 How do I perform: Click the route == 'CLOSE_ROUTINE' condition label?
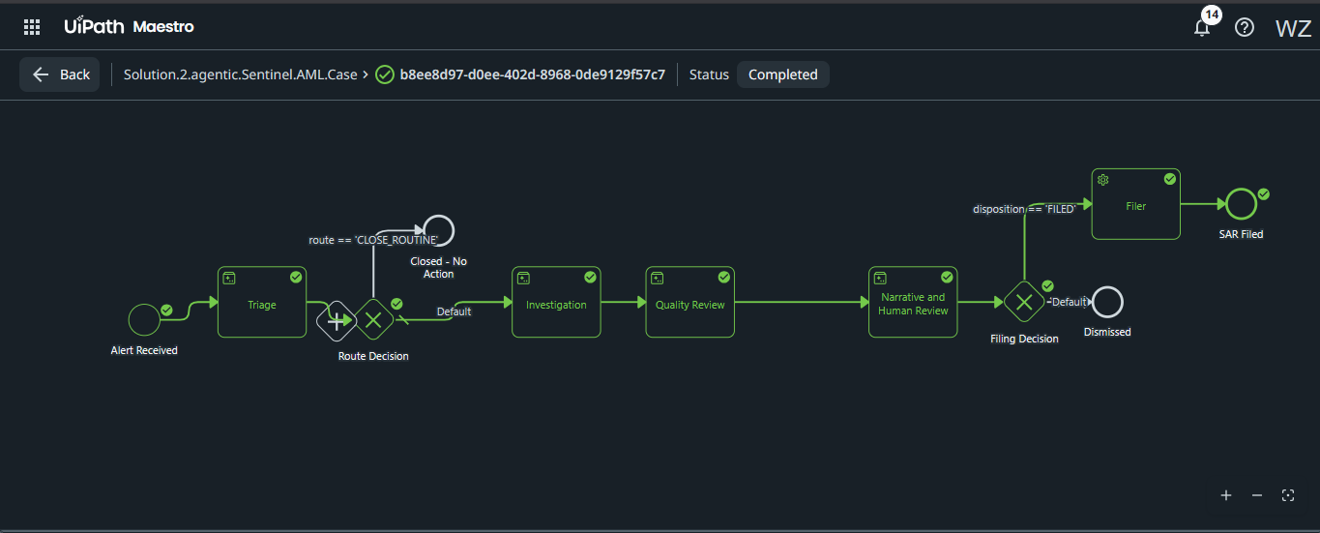point(373,240)
